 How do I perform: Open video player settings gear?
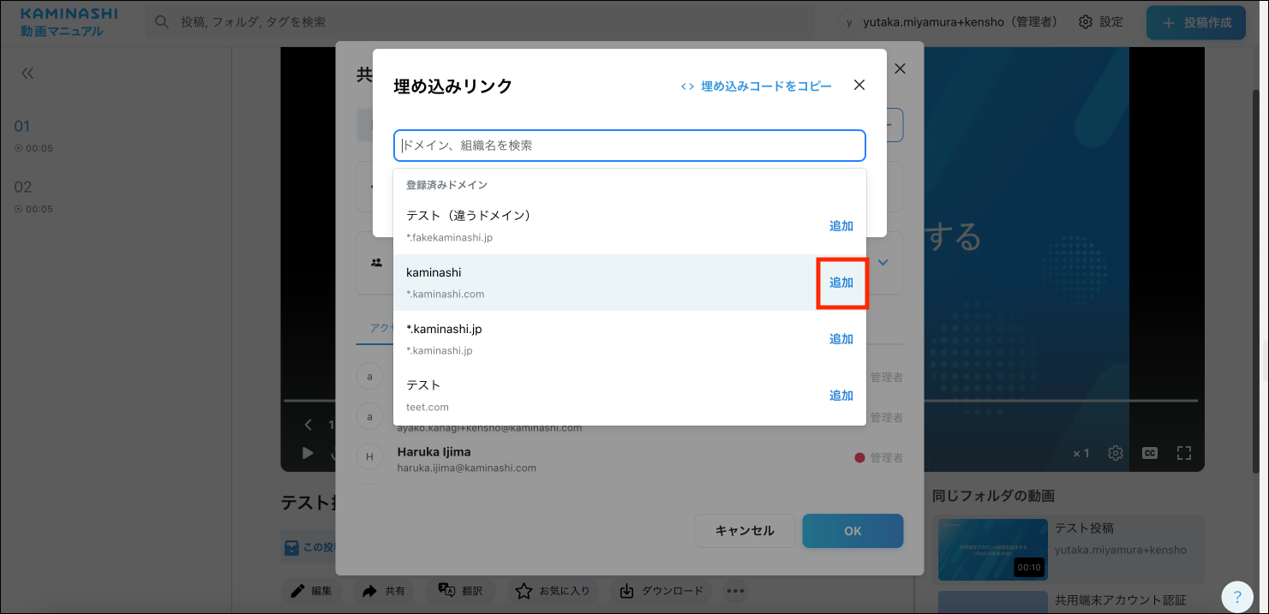click(x=1115, y=453)
